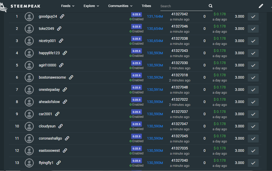Click the 0.22.5 version badge for car2001

pyautogui.click(x=136, y=112)
